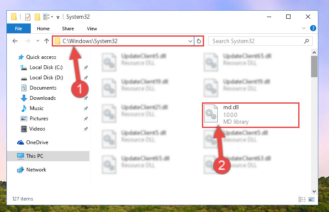Click the Properties checkmark icon in title bar
The image size is (329, 212).
pyautogui.click(x=28, y=17)
